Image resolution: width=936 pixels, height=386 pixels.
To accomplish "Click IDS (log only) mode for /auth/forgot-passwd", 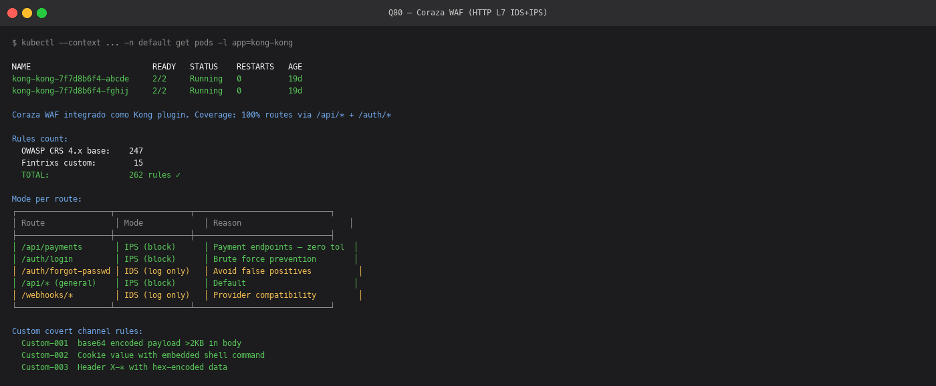I will tap(157, 271).
